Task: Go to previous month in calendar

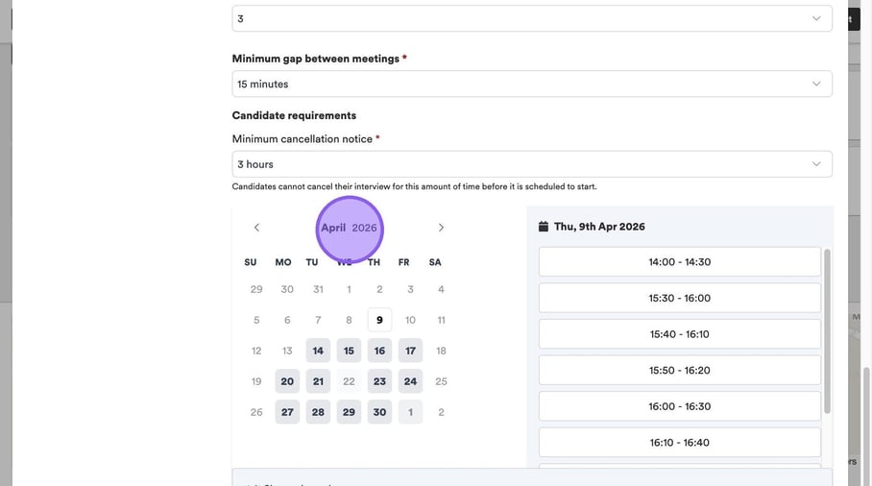Action: click(256, 228)
